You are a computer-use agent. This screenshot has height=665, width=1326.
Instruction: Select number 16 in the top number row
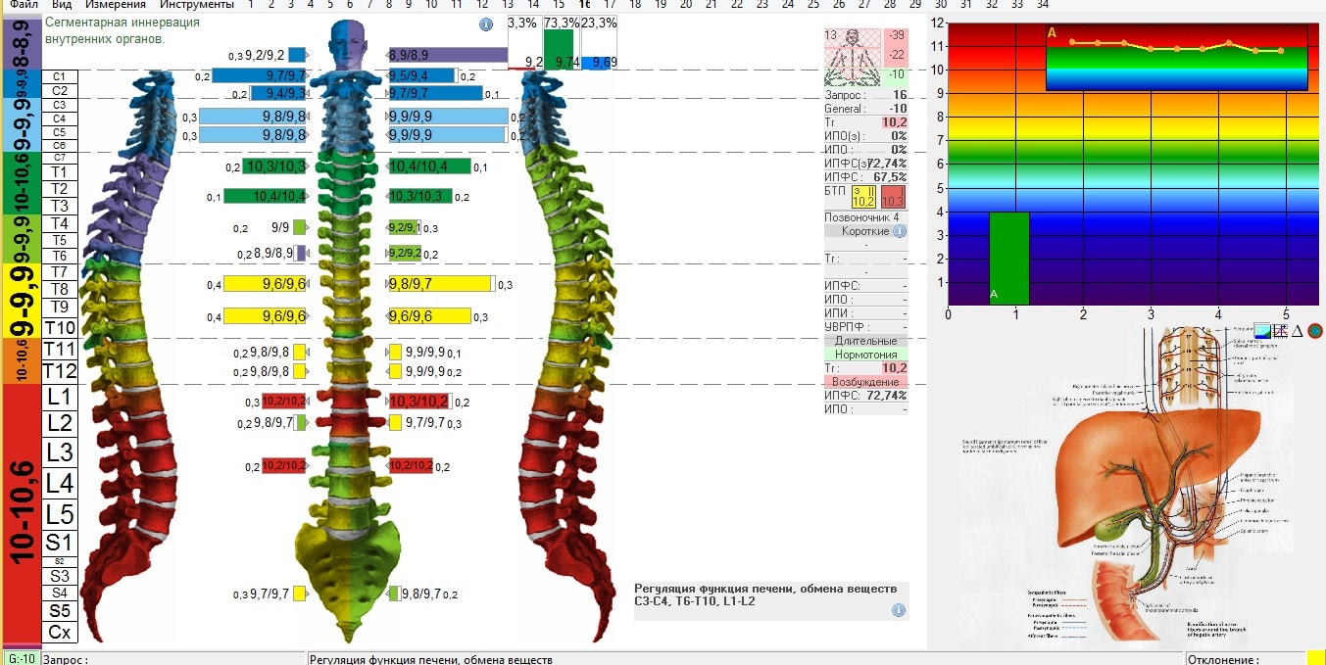584,5
